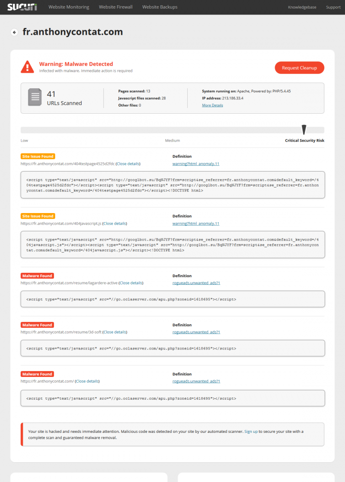Click the Sucuri logo
Screen dimensions: 345x482
[x=22, y=7]
